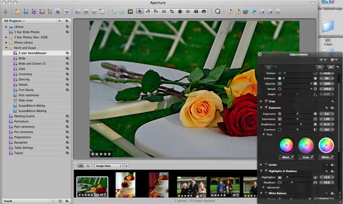Collapse the Tint section
The height and width of the screenshot is (204, 343).
click(x=264, y=135)
